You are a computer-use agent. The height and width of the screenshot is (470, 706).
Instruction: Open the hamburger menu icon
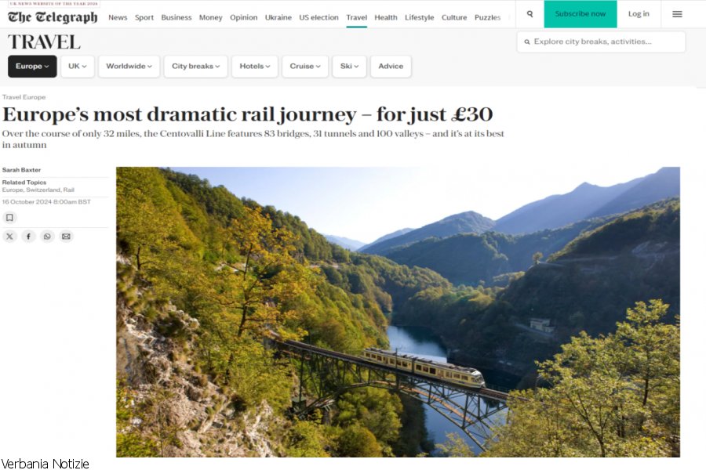point(677,14)
